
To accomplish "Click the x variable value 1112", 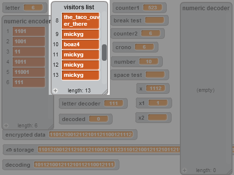I will (x=156, y=88).
